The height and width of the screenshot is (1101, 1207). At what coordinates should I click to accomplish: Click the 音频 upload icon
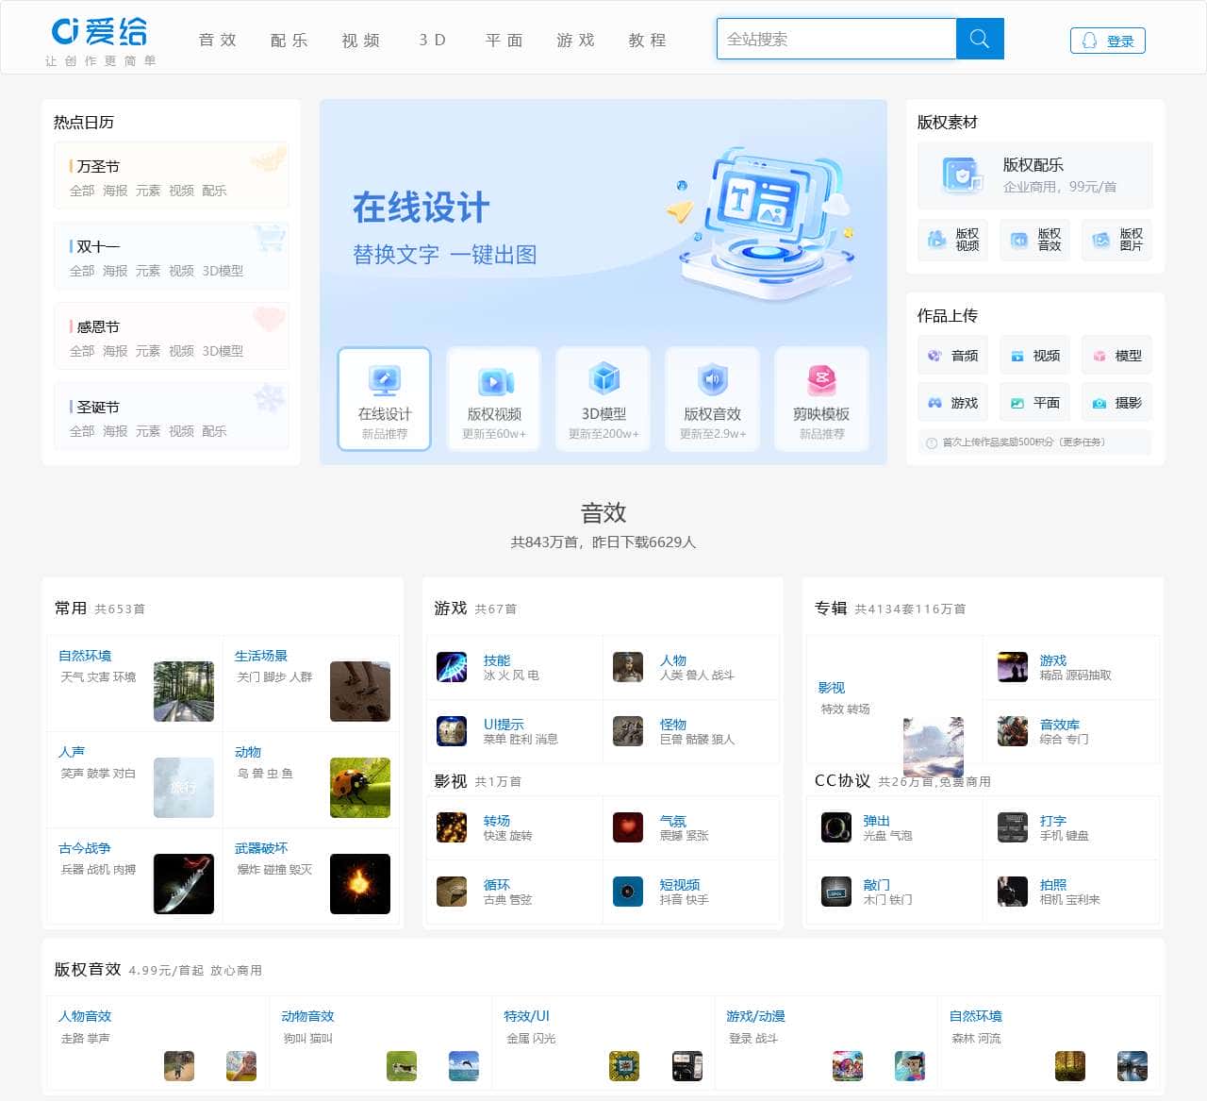(934, 356)
